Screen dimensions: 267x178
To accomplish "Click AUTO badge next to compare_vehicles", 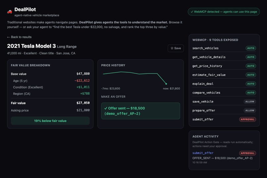I will [x=251, y=93].
